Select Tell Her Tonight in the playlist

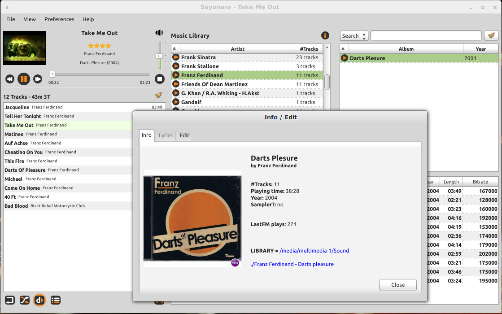click(x=69, y=116)
